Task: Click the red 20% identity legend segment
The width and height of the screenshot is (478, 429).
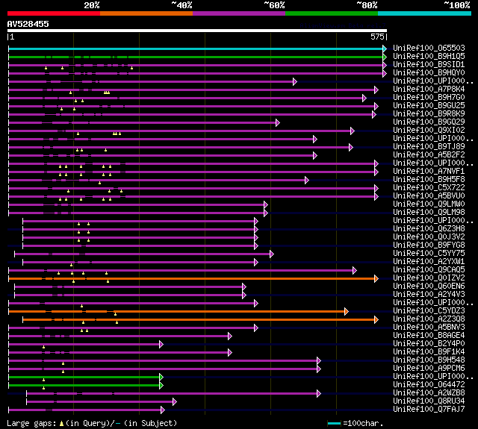Action: coord(54,13)
